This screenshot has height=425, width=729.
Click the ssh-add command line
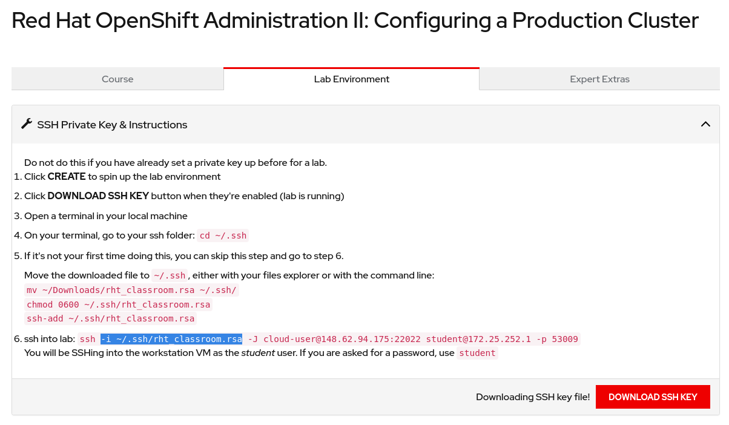click(x=110, y=318)
